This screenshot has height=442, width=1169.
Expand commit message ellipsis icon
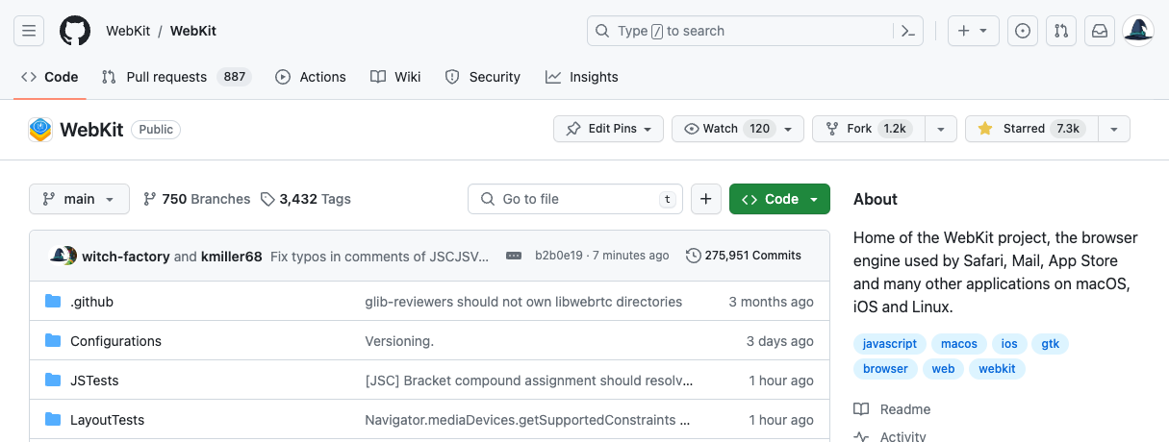tap(514, 256)
